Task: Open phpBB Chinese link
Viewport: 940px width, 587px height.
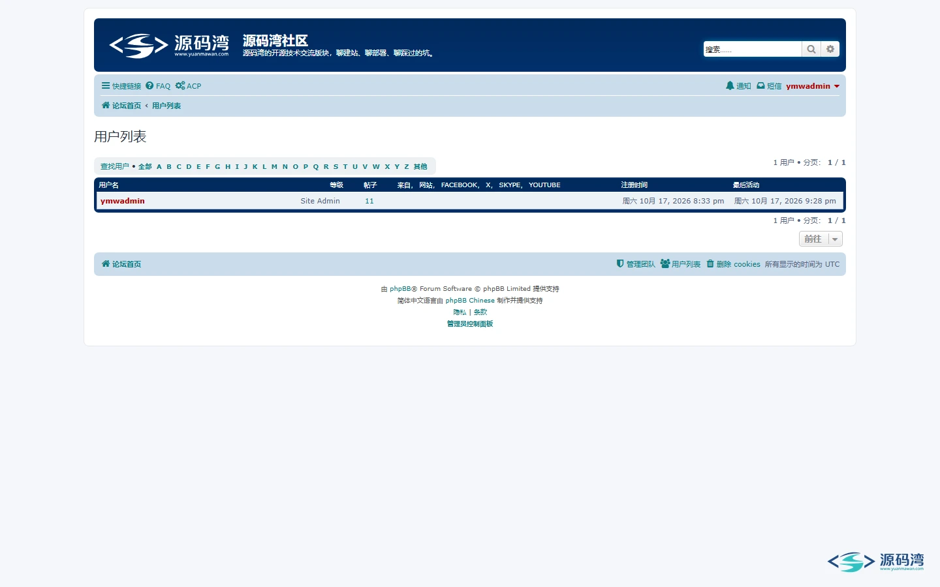Action: tap(470, 301)
